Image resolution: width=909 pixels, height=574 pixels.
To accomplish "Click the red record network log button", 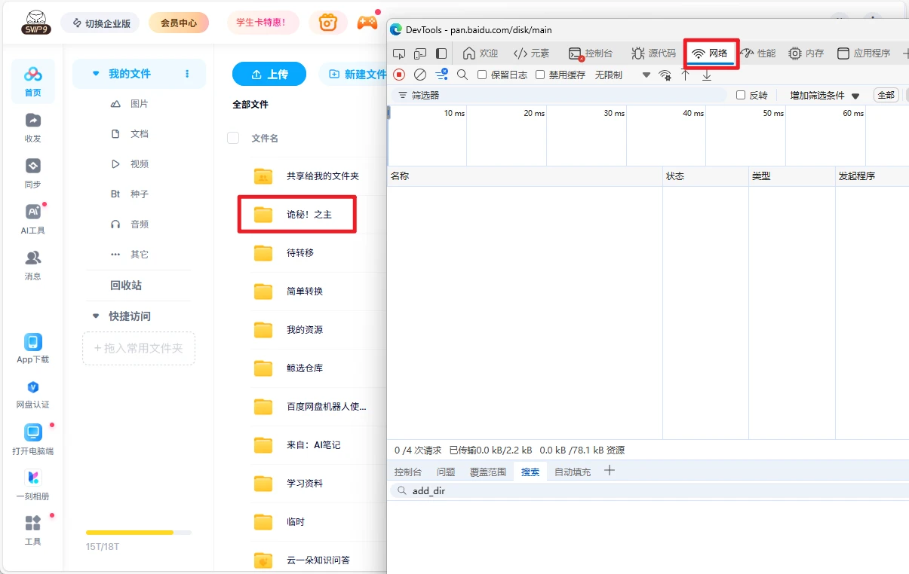I will pyautogui.click(x=400, y=75).
